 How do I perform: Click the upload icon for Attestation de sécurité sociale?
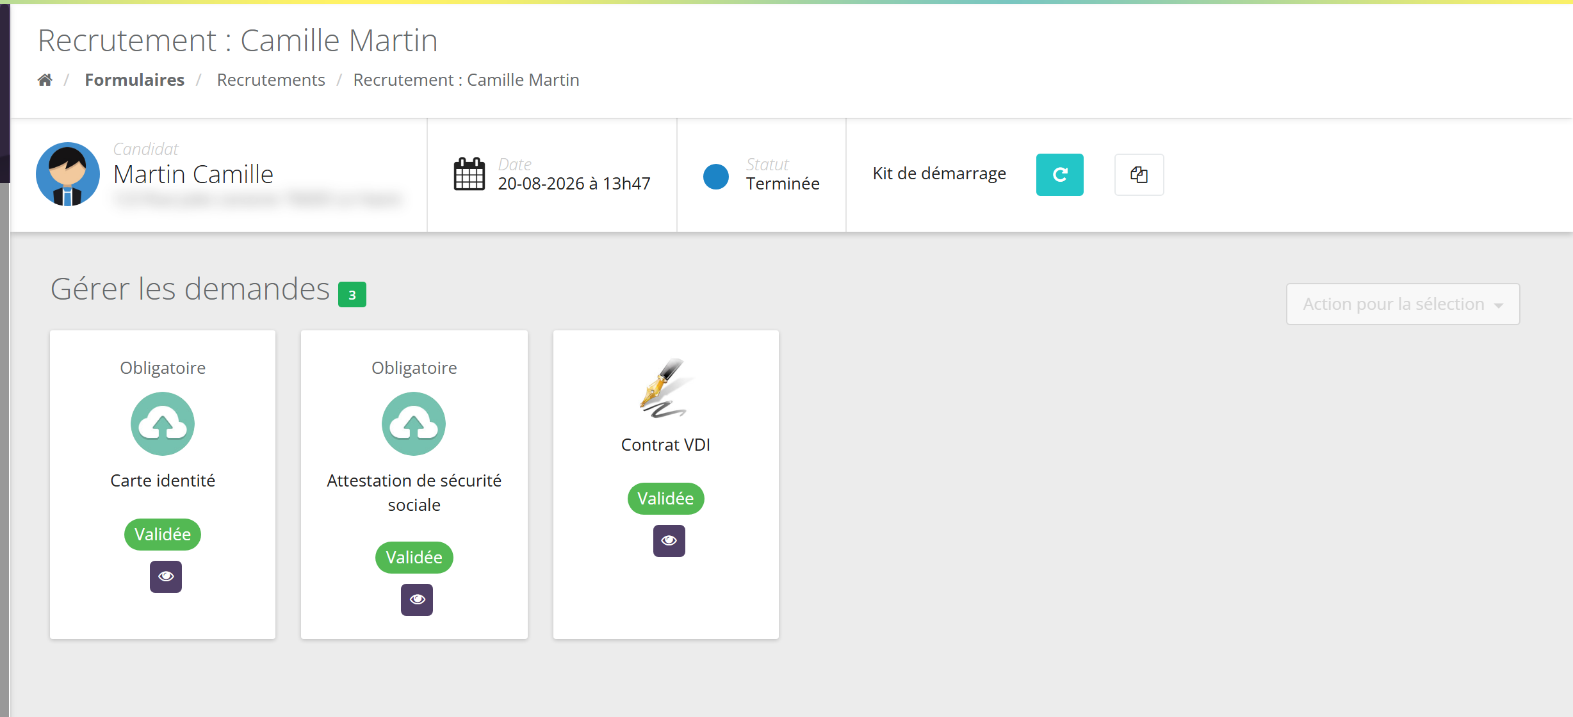pyautogui.click(x=414, y=424)
